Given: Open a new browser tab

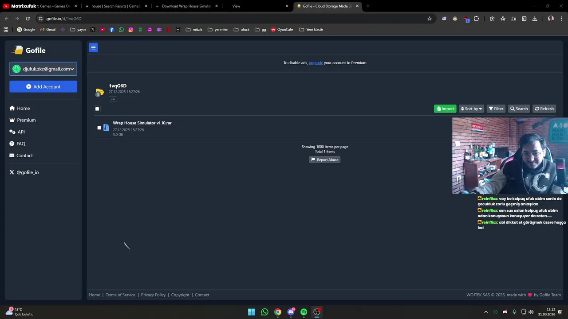Looking at the screenshot, I should pos(368,6).
